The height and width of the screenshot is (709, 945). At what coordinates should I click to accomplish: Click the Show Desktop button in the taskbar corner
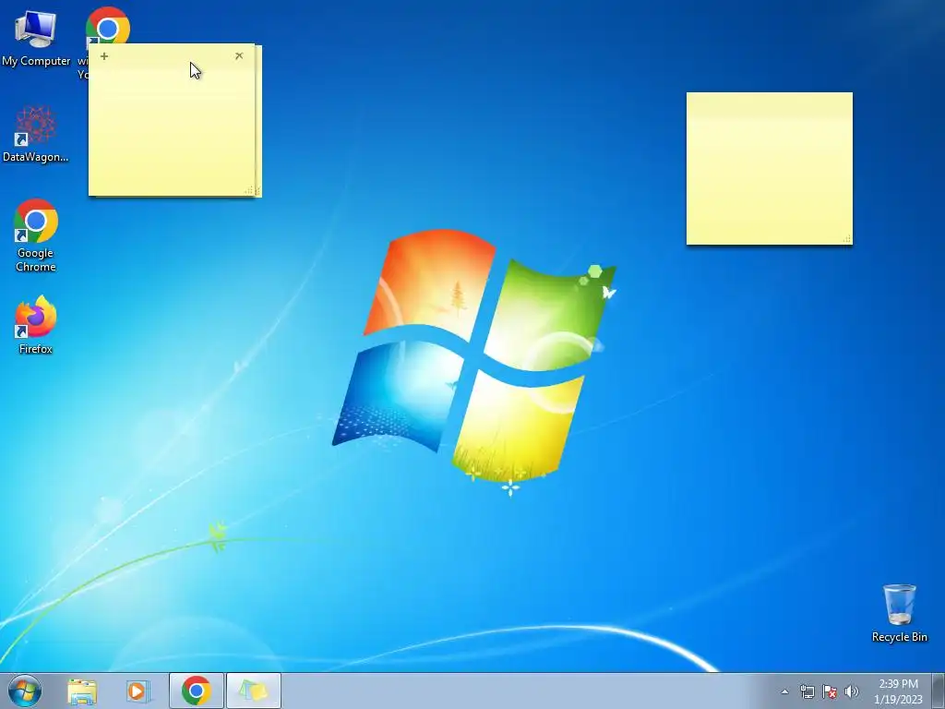[x=939, y=691]
